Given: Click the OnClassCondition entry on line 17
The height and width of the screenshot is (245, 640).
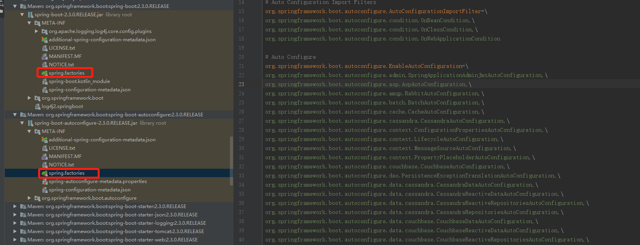Looking at the screenshot, I should click(369, 29).
